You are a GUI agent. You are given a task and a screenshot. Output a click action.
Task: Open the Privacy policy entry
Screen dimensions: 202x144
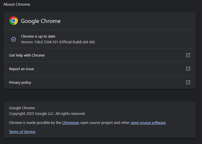pos(100,82)
